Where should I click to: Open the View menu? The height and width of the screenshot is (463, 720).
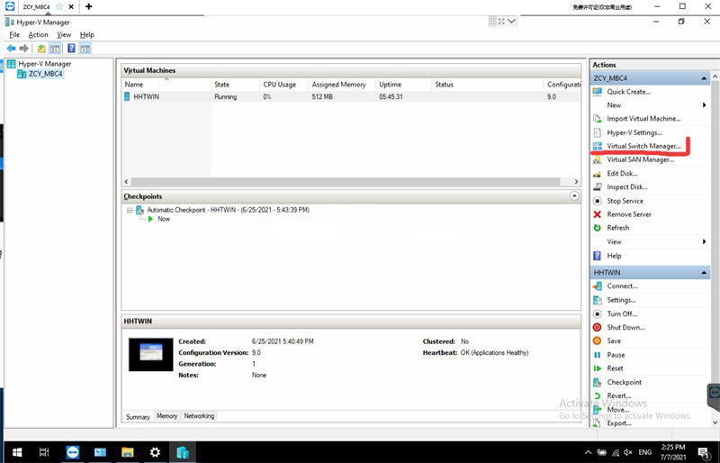(x=64, y=34)
